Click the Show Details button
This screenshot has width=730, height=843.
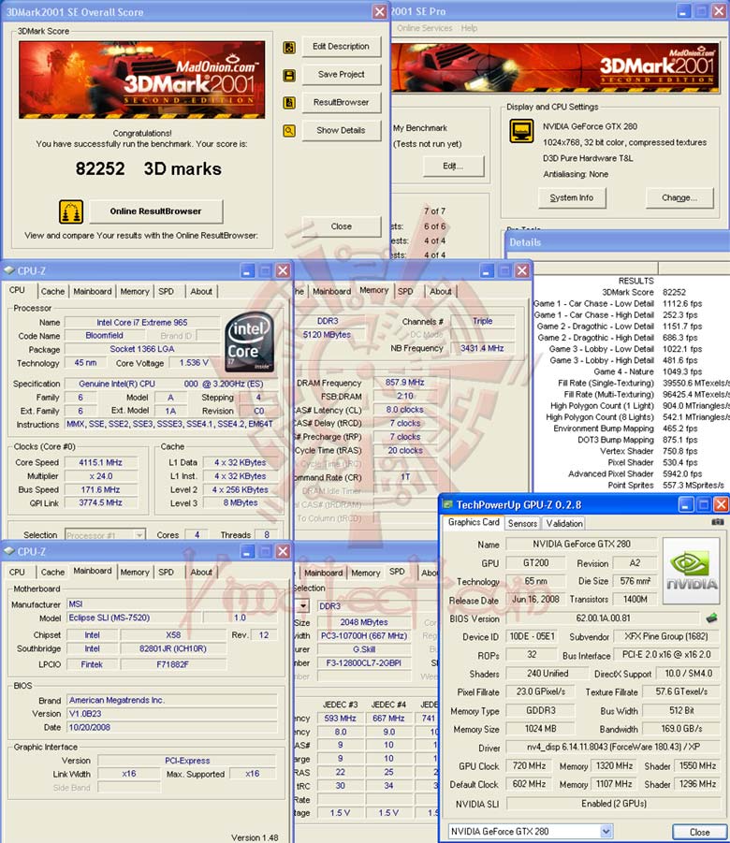[x=341, y=130]
